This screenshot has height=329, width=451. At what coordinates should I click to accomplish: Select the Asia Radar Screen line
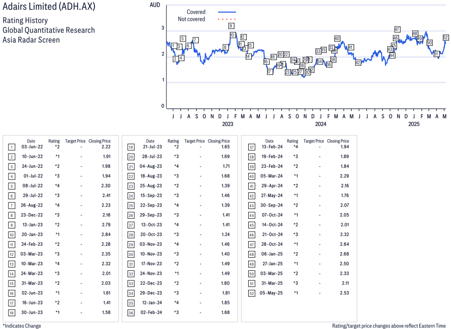(31, 40)
